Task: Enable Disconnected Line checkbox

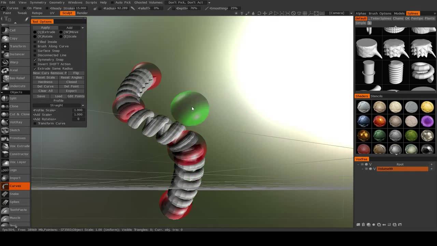Action: [35, 55]
